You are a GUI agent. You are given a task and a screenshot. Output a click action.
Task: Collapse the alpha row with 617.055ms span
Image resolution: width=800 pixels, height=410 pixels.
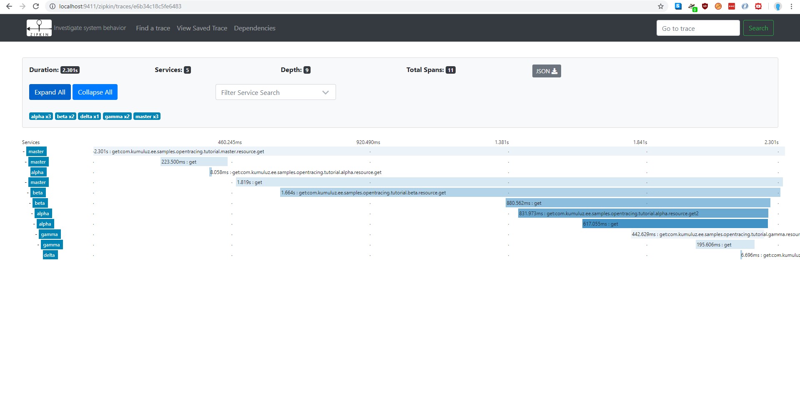point(34,224)
